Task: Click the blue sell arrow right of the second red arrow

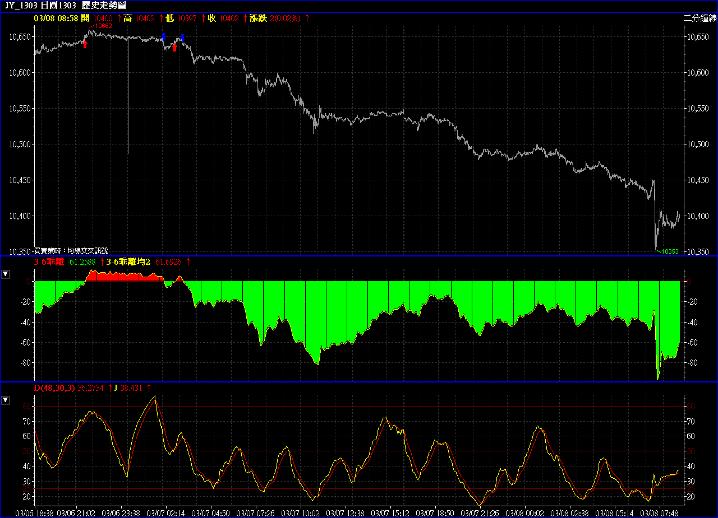Action: click(182, 38)
